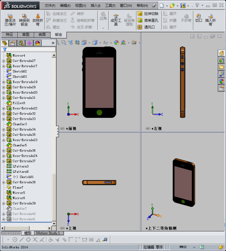Screen dimensions: 226x251
Task: Expand the Boss-Extrude19 feature
Action: [x=3, y=82]
